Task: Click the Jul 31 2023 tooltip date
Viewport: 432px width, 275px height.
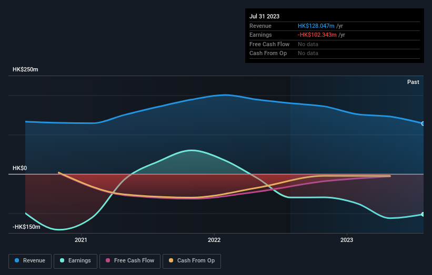Action: point(264,16)
